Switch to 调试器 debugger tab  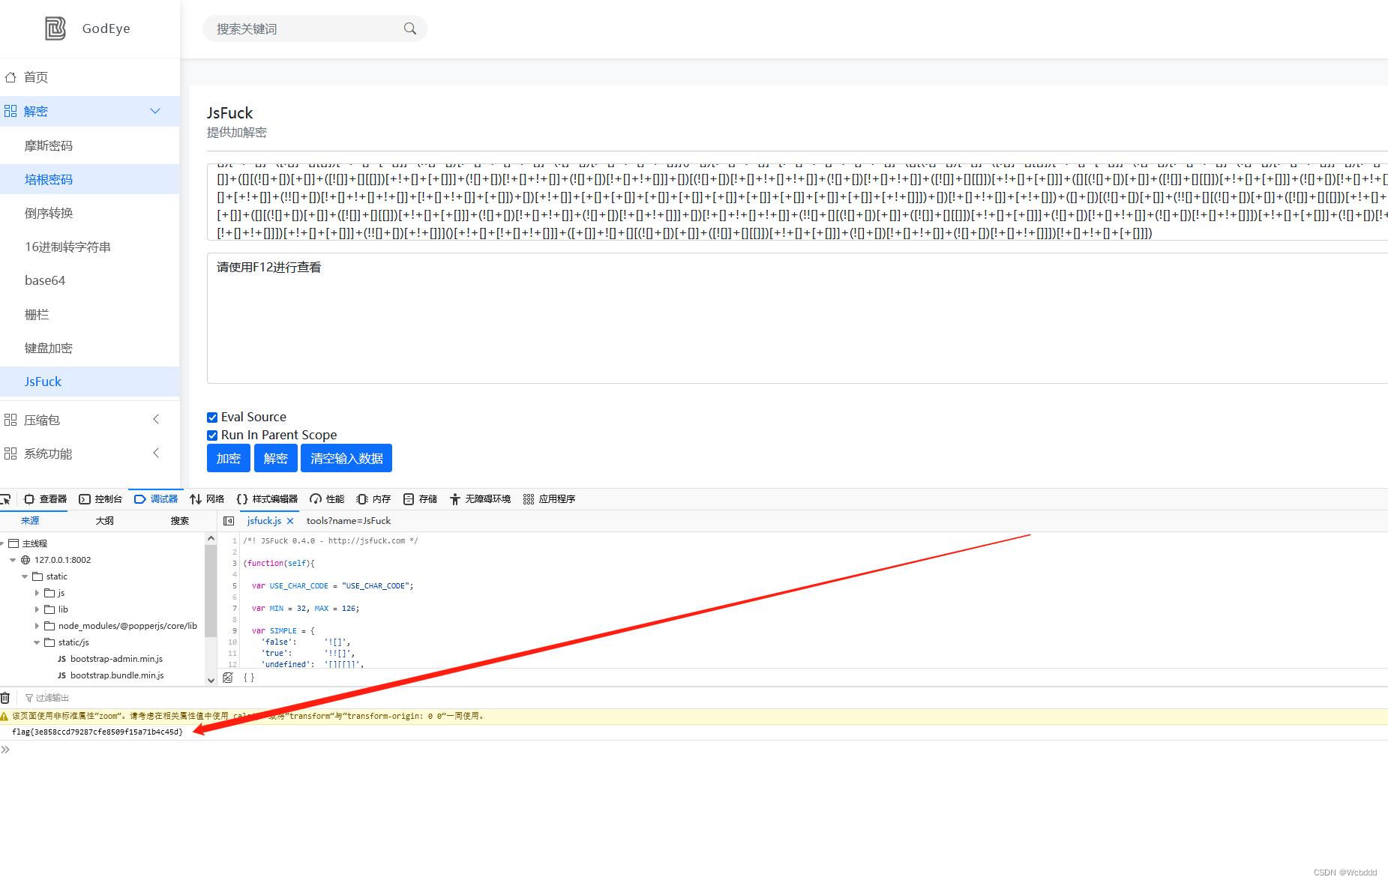156,499
